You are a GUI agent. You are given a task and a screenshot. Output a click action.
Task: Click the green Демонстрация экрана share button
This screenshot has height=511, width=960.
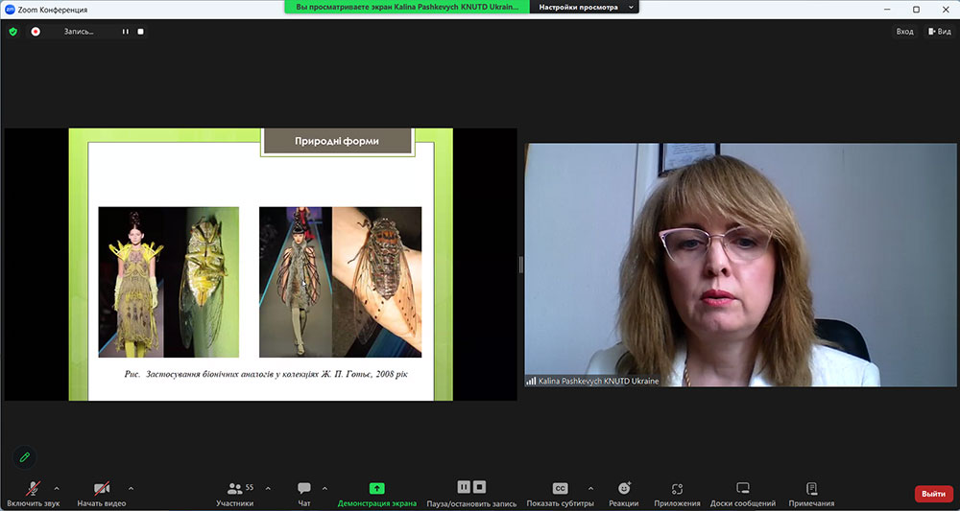point(377,495)
